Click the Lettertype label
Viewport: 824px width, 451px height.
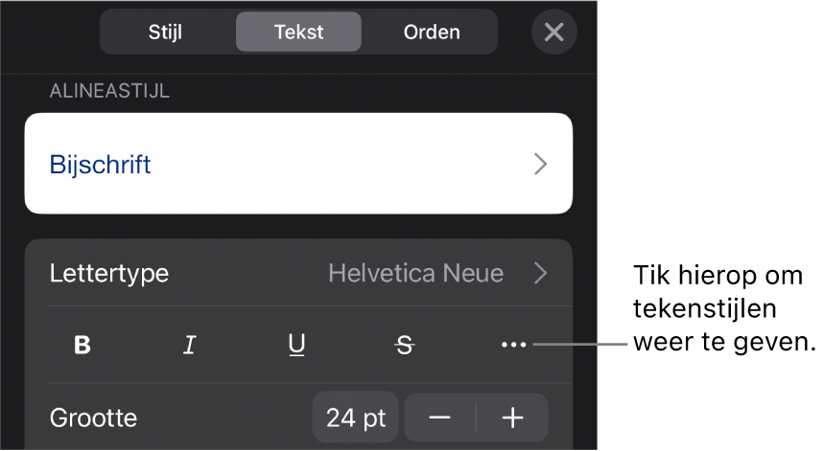click(x=109, y=274)
